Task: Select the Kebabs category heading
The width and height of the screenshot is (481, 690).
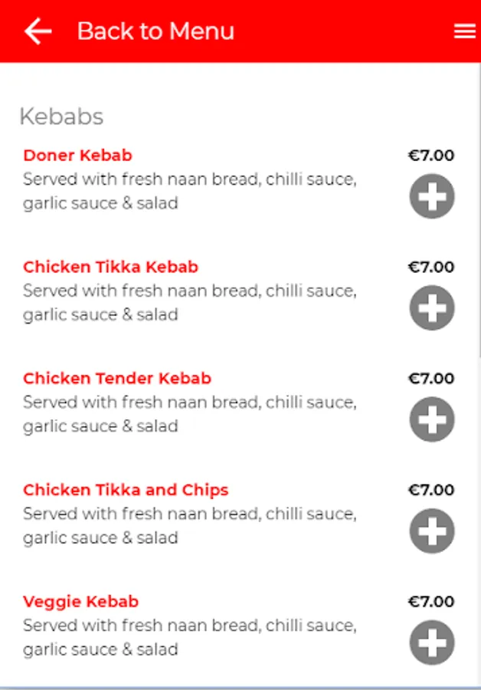Action: click(x=61, y=117)
